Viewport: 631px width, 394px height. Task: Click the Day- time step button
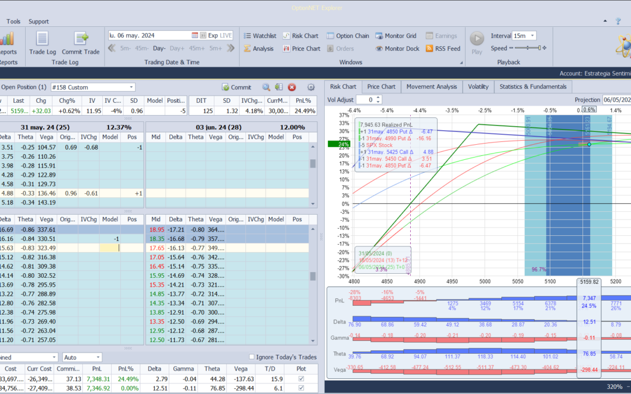[160, 48]
